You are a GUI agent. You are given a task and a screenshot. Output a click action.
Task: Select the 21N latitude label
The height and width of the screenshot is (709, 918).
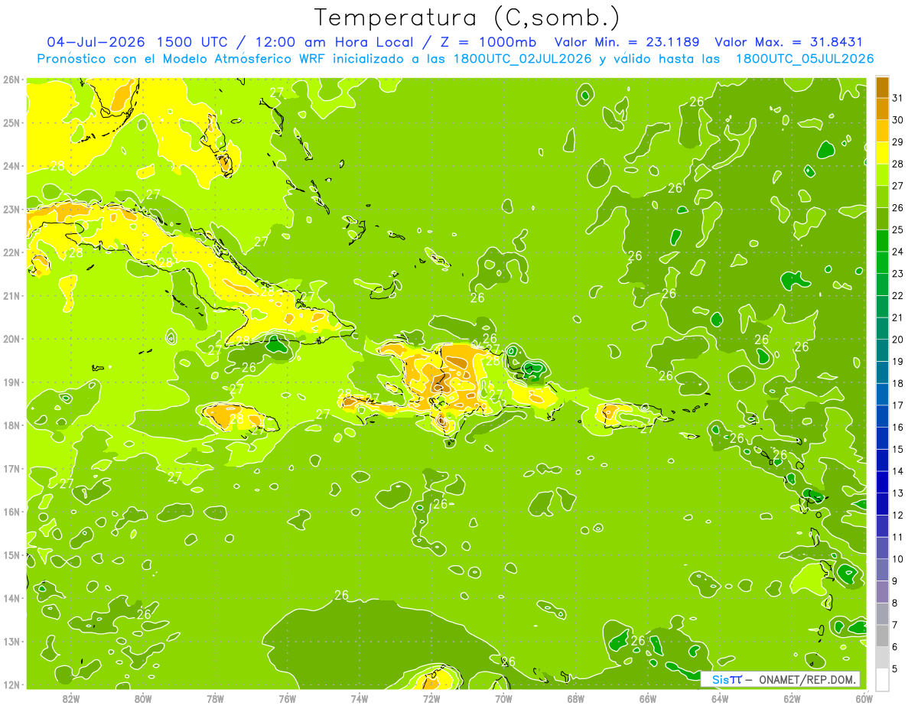click(11, 295)
